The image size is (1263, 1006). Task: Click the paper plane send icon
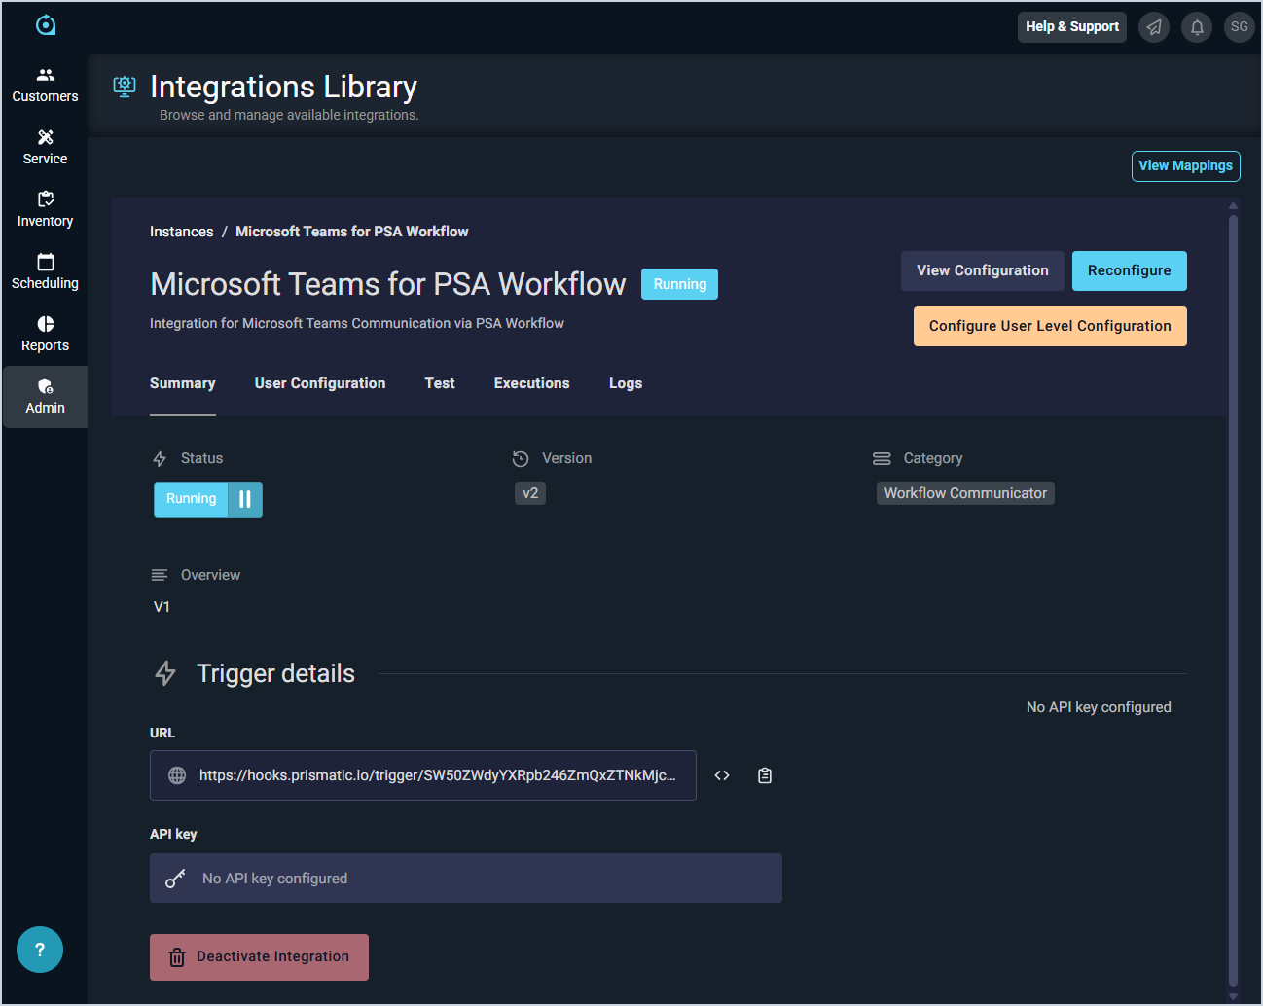[x=1154, y=27]
